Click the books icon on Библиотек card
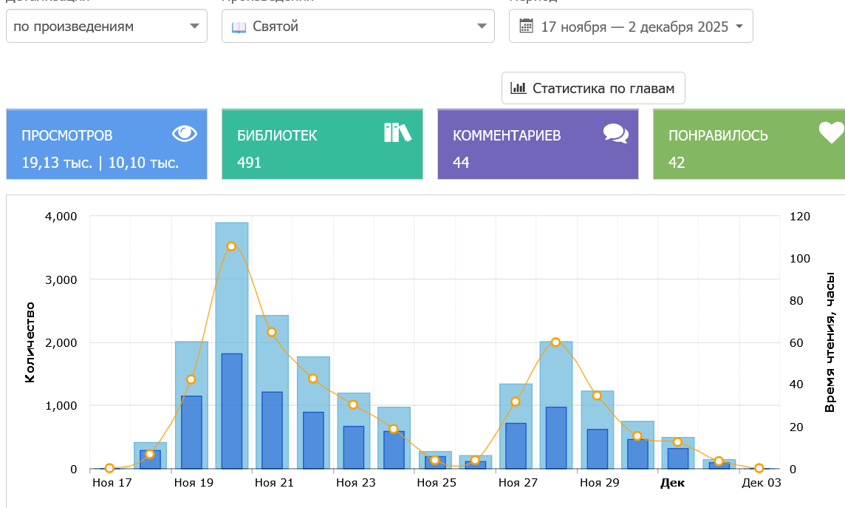Screen dimensions: 845x508 tap(397, 132)
